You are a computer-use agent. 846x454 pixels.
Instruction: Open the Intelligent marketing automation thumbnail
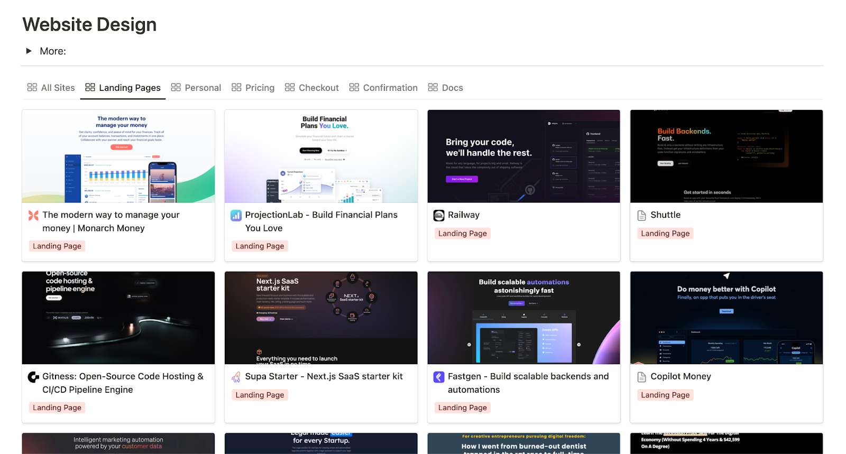pos(118,443)
